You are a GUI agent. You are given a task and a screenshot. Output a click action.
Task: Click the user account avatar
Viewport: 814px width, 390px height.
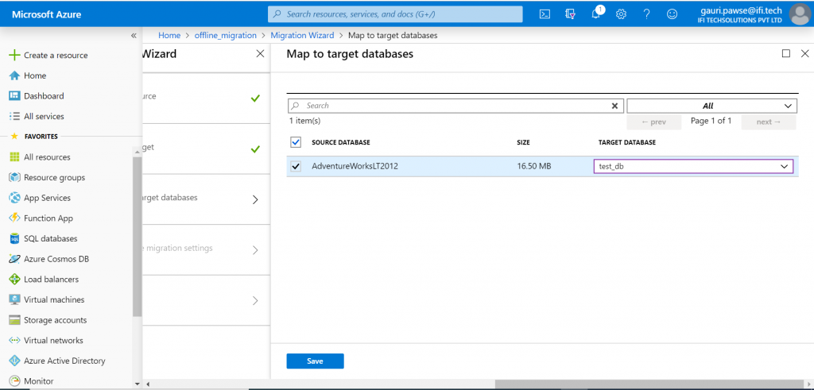click(800, 14)
